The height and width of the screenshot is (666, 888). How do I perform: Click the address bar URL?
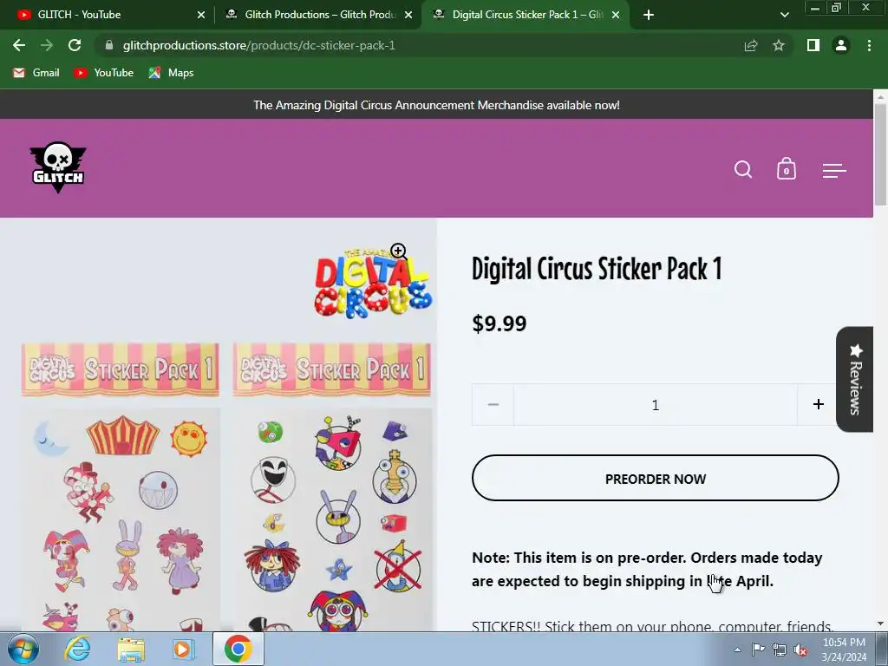click(x=258, y=45)
